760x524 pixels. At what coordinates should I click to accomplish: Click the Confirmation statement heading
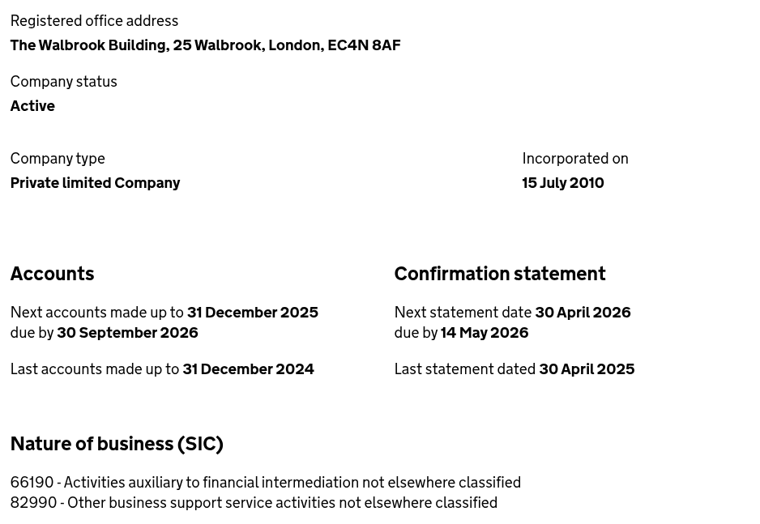[500, 274]
